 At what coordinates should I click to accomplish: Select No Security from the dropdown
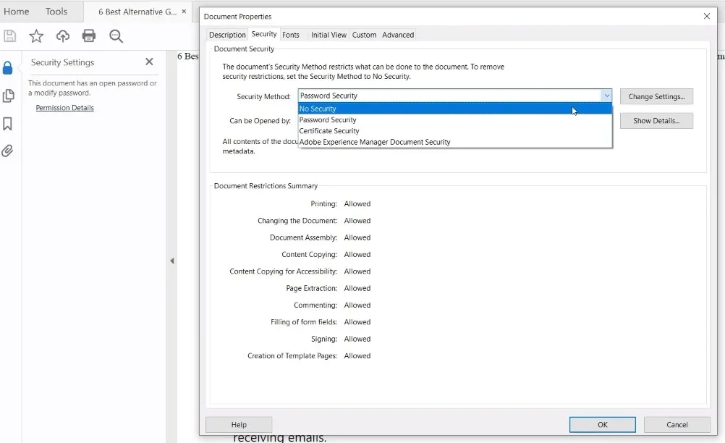tap(362, 108)
